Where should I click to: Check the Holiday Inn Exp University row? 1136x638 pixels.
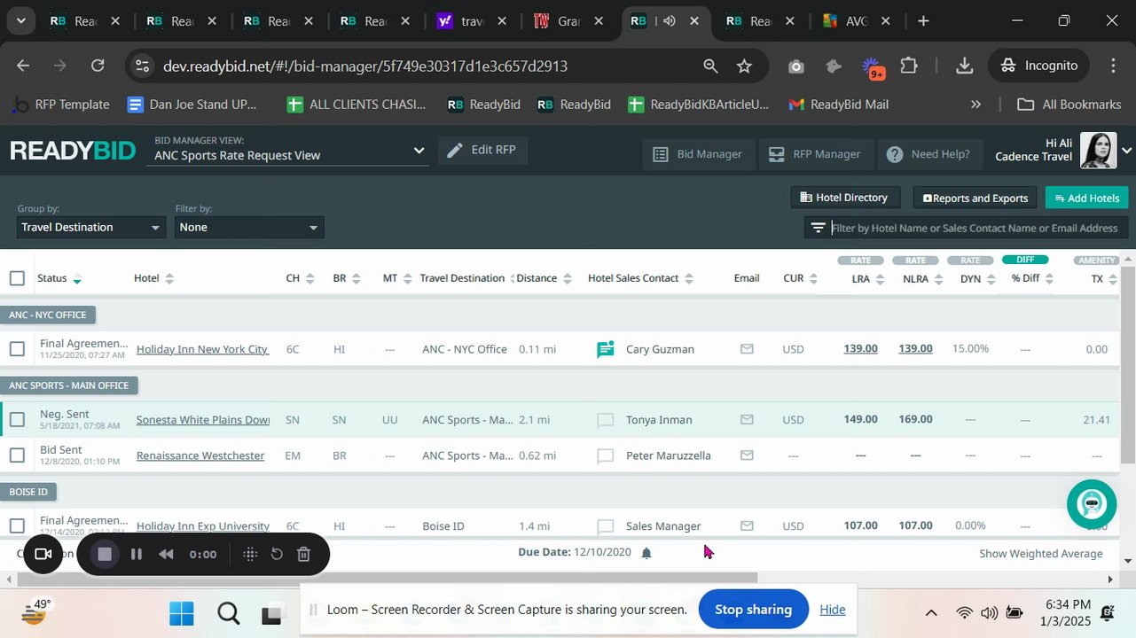click(17, 525)
